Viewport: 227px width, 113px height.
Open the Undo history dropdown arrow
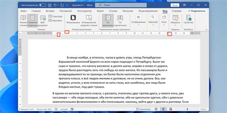click(58, 5)
